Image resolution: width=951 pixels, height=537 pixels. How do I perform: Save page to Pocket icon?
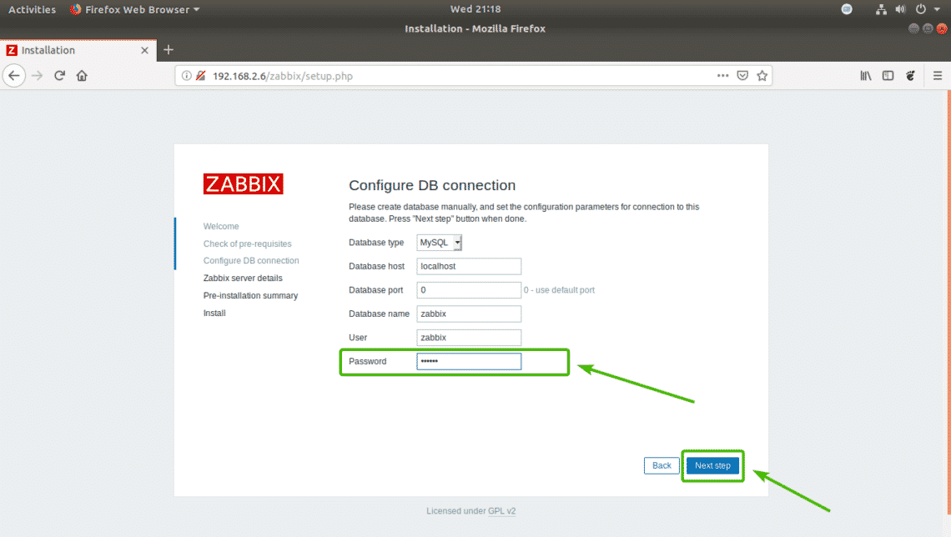(742, 76)
